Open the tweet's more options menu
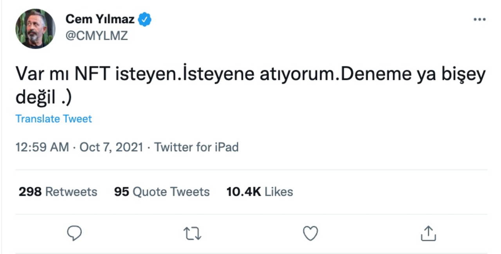The height and width of the screenshot is (254, 501). click(479, 20)
